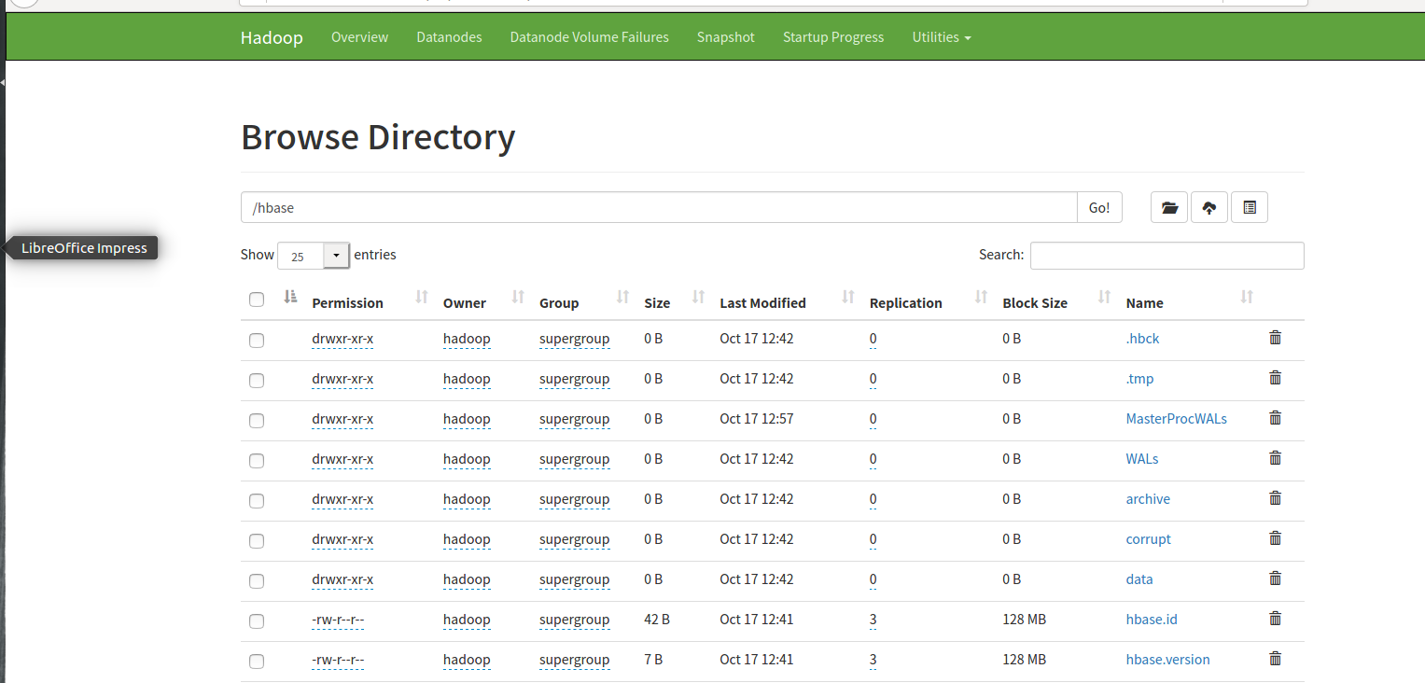Click the upload files cloud icon

click(x=1209, y=207)
